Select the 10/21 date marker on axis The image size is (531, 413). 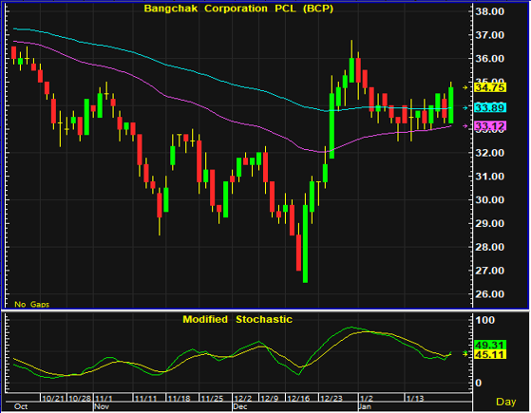pos(53,399)
